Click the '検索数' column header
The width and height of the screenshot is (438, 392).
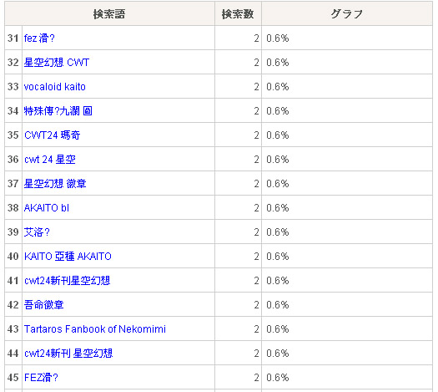coord(238,14)
